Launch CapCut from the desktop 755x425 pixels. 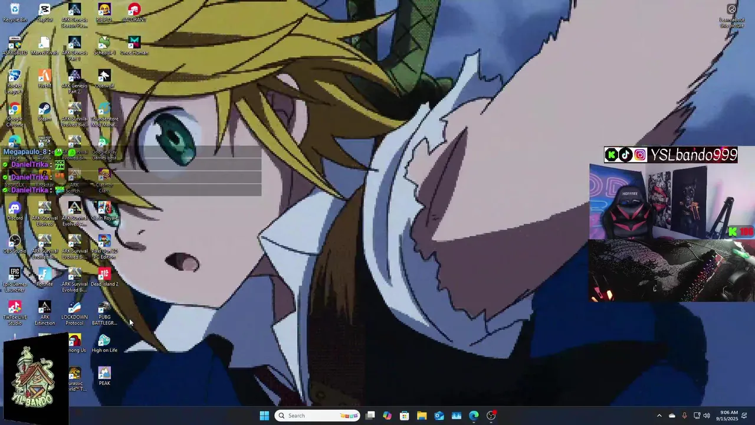point(45,12)
